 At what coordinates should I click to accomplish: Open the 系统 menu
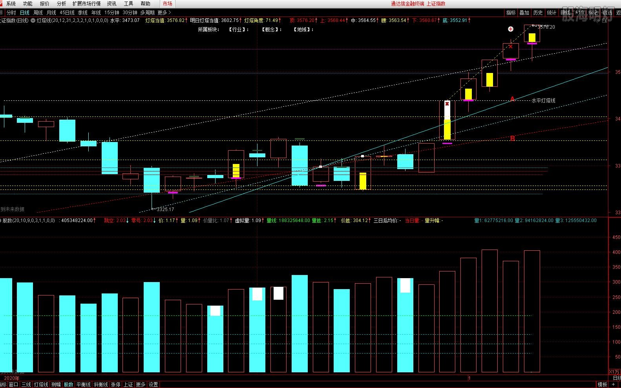click(11, 4)
